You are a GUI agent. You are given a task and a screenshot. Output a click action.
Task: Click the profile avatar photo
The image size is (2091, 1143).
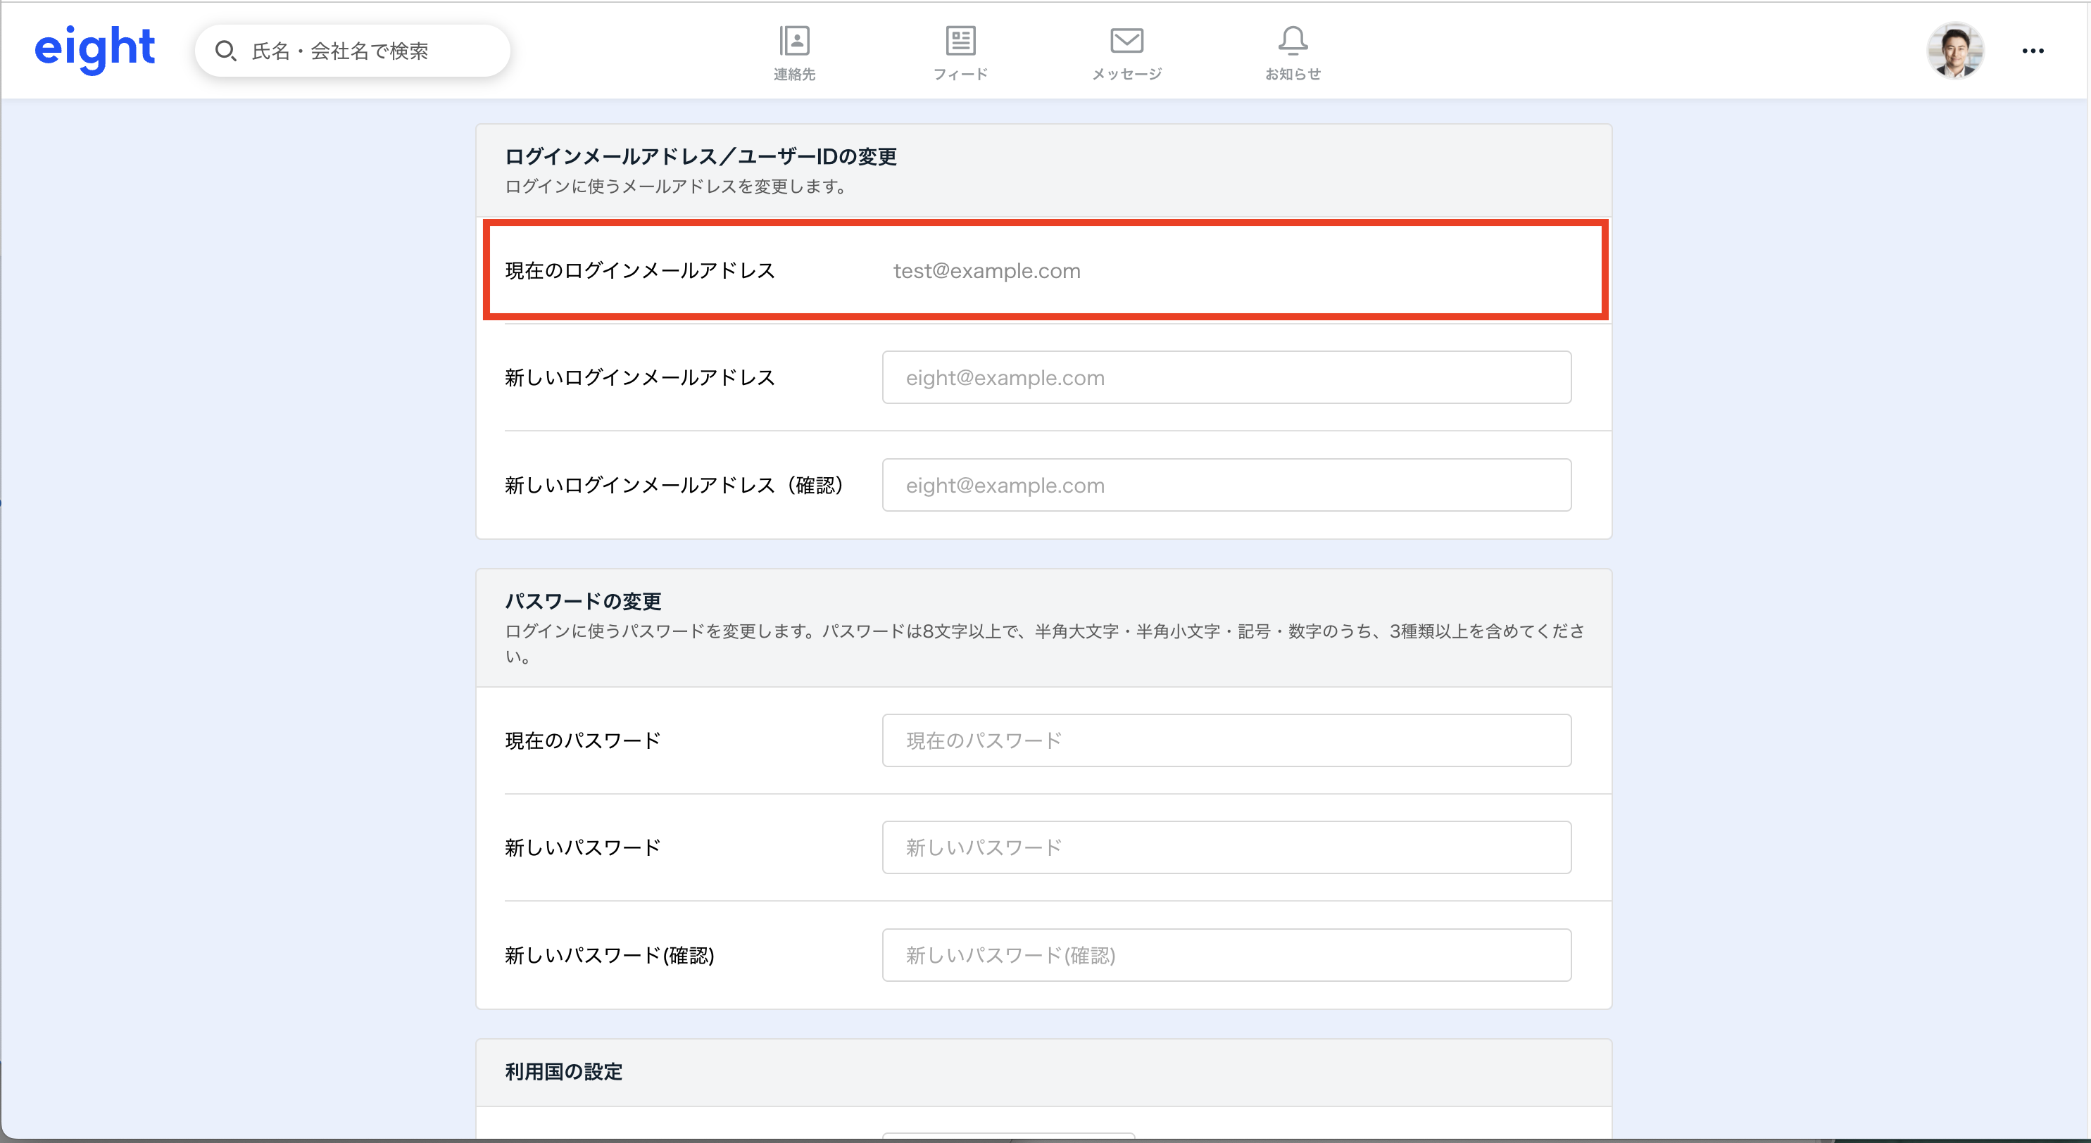tap(1954, 50)
